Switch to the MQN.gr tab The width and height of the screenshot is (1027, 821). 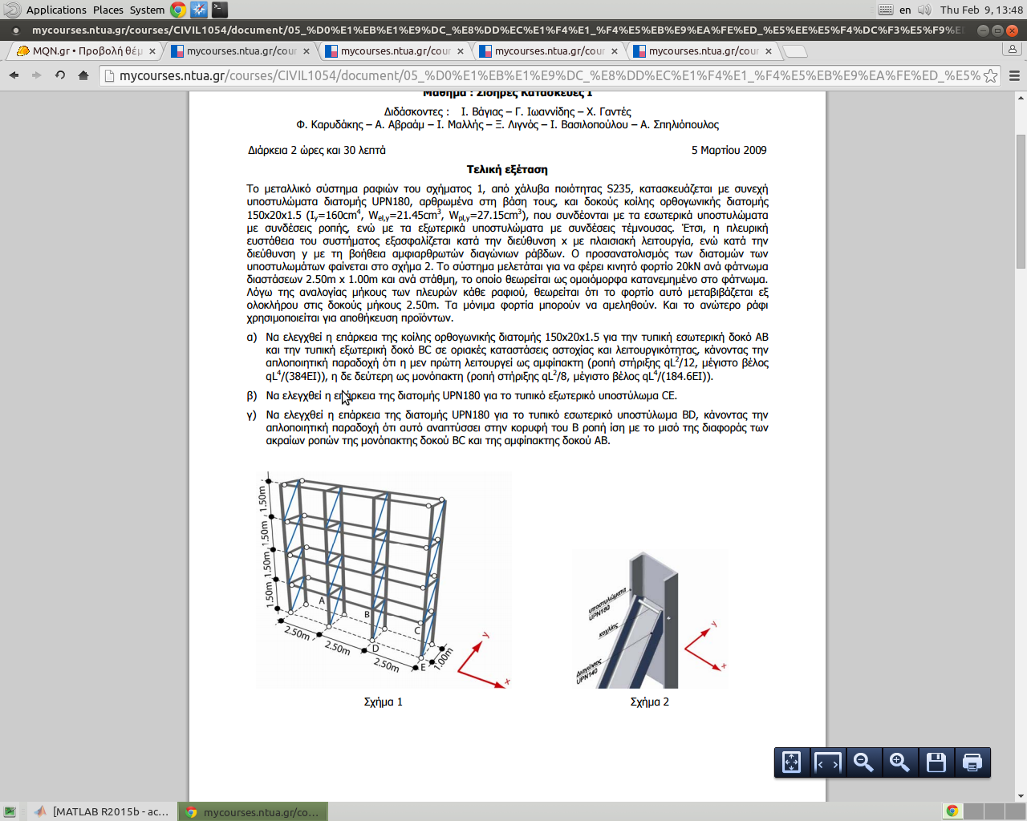pos(80,51)
